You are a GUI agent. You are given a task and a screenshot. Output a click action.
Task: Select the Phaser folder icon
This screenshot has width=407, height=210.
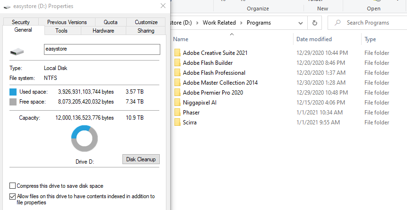(x=177, y=113)
